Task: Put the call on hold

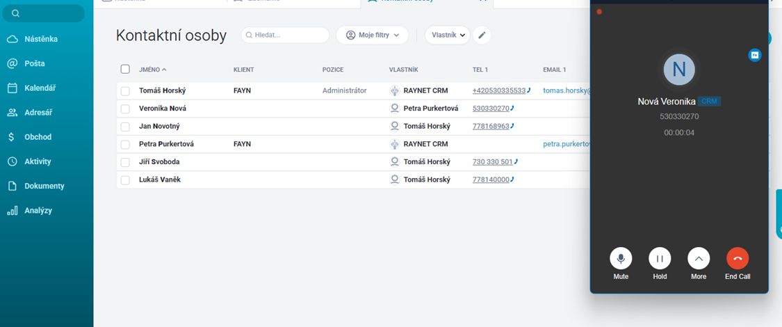Action: click(660, 259)
